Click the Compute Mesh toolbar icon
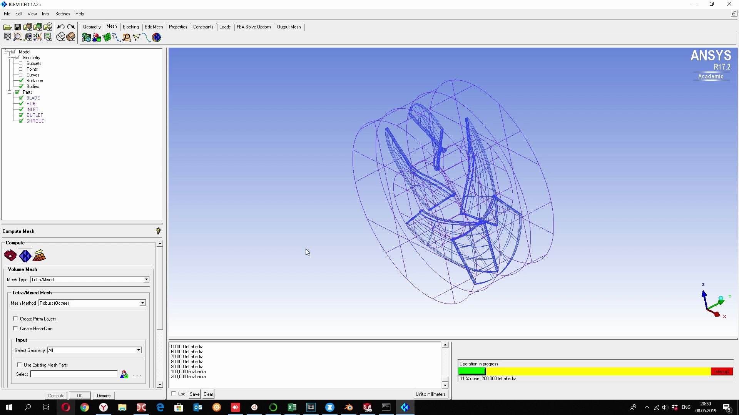The height and width of the screenshot is (415, 739). [x=156, y=37]
